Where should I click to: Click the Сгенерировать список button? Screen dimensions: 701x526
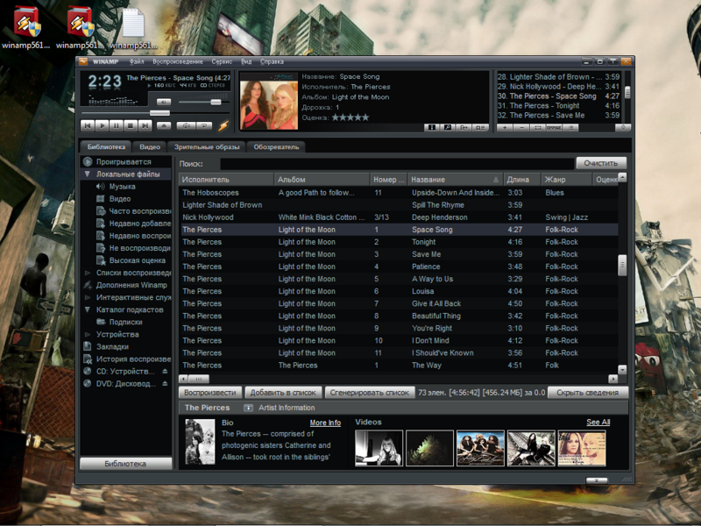point(369,393)
